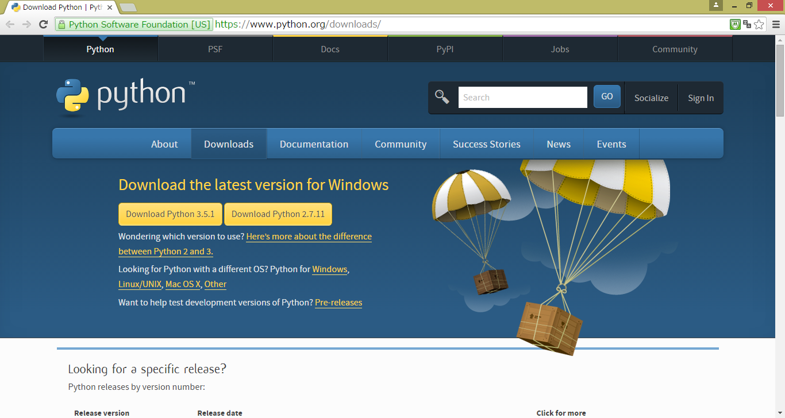Open the Events menu
The height and width of the screenshot is (418, 785).
point(611,144)
